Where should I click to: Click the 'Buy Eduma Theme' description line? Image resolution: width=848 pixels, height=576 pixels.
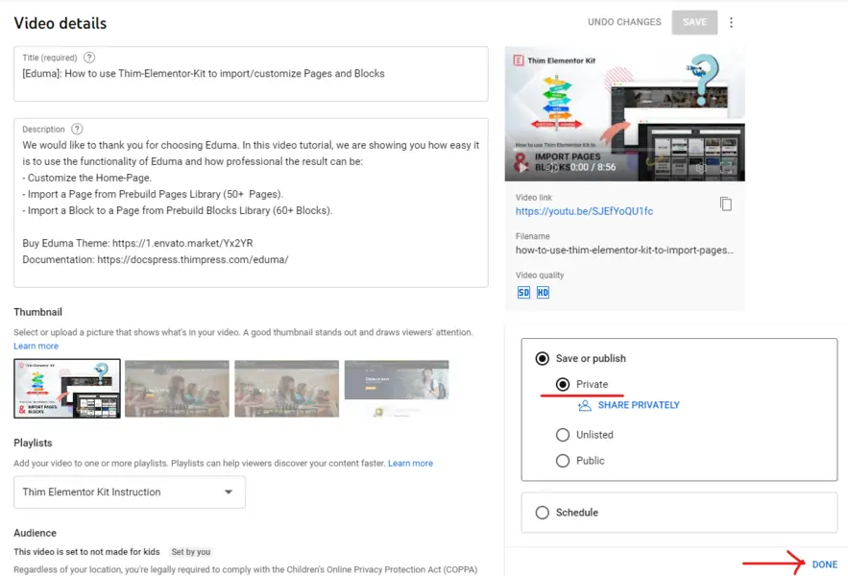137,244
